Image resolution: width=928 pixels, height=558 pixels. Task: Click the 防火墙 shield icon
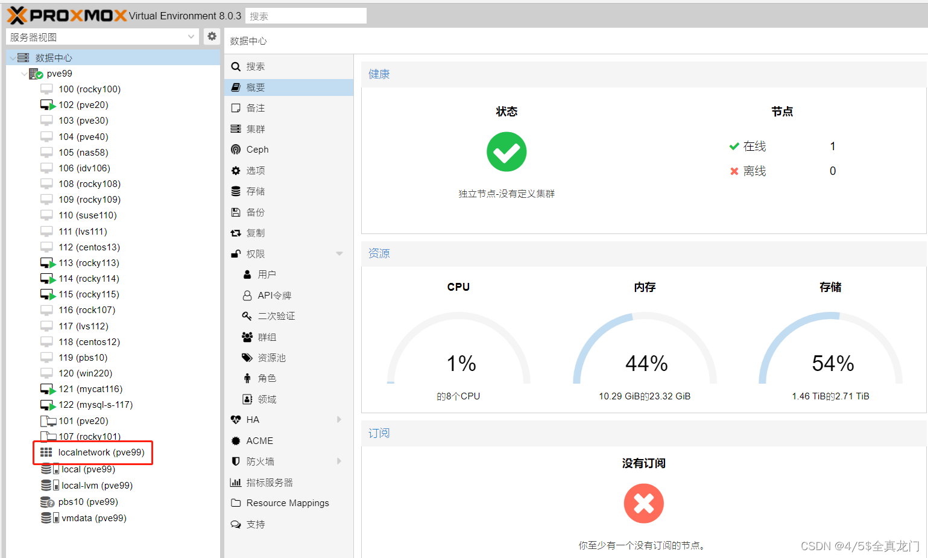point(236,461)
